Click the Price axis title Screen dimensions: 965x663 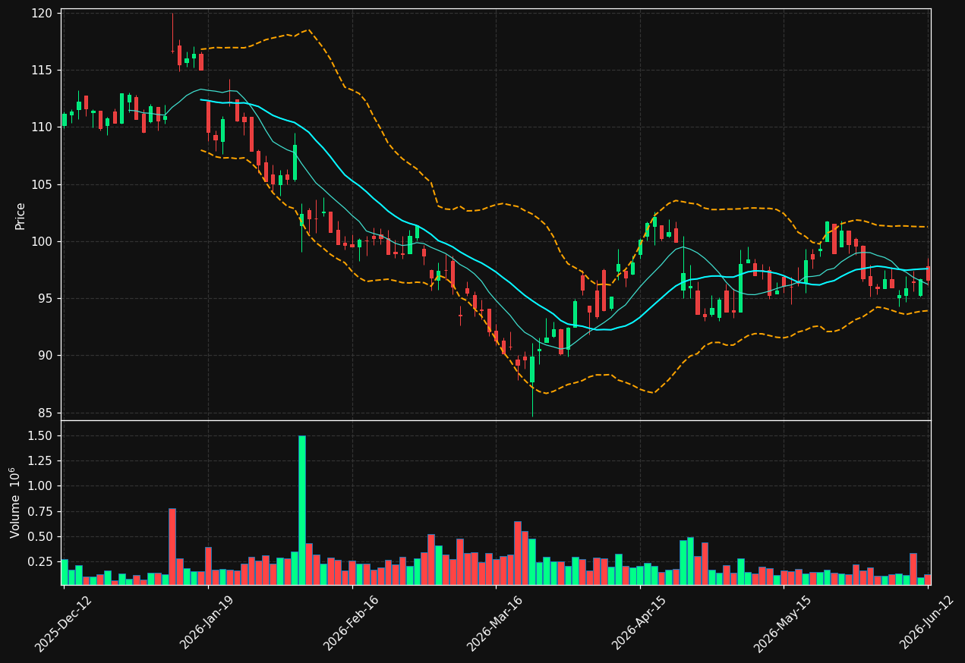coord(20,215)
